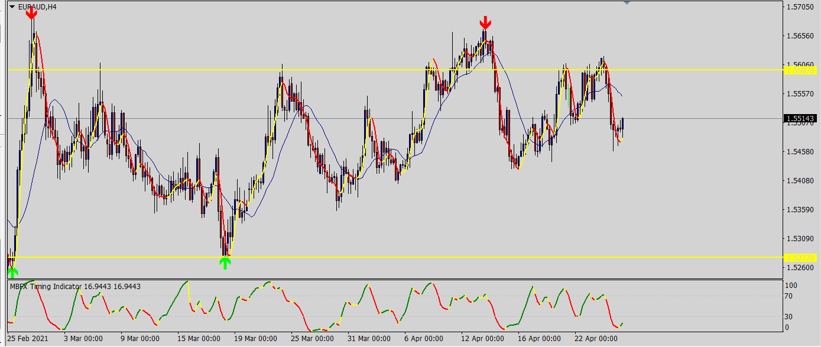821x347 pixels.
Task: Click the lower yellow price label on scale
Action: pos(799,258)
